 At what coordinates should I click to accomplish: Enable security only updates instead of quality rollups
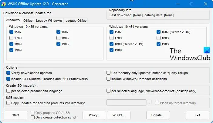point(108,73)
